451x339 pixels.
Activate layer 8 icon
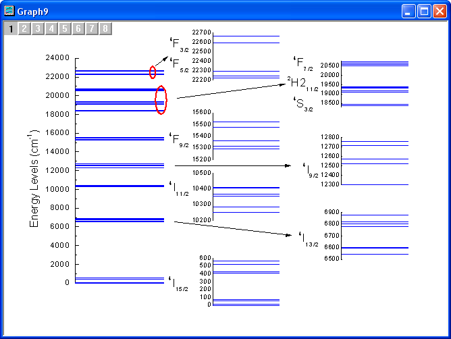tap(105, 28)
